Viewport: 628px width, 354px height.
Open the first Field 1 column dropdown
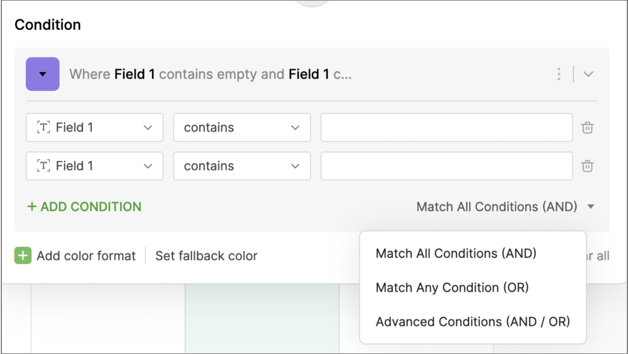point(94,128)
